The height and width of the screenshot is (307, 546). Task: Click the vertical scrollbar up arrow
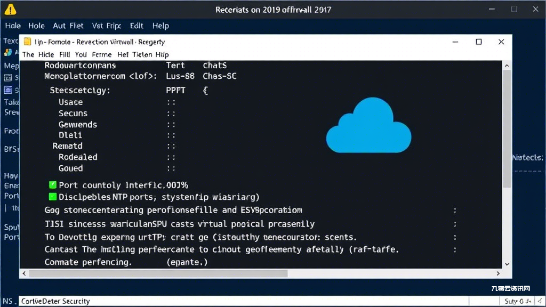point(507,66)
